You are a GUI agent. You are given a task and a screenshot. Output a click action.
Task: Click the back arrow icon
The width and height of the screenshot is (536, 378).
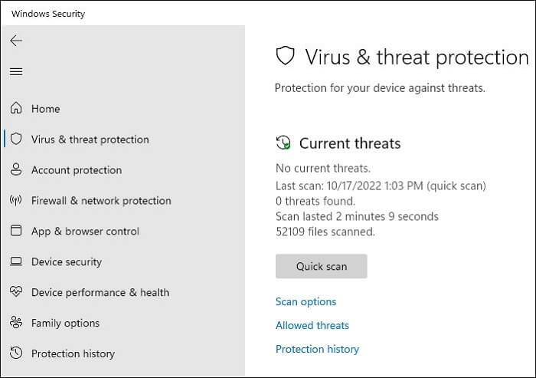pos(16,41)
